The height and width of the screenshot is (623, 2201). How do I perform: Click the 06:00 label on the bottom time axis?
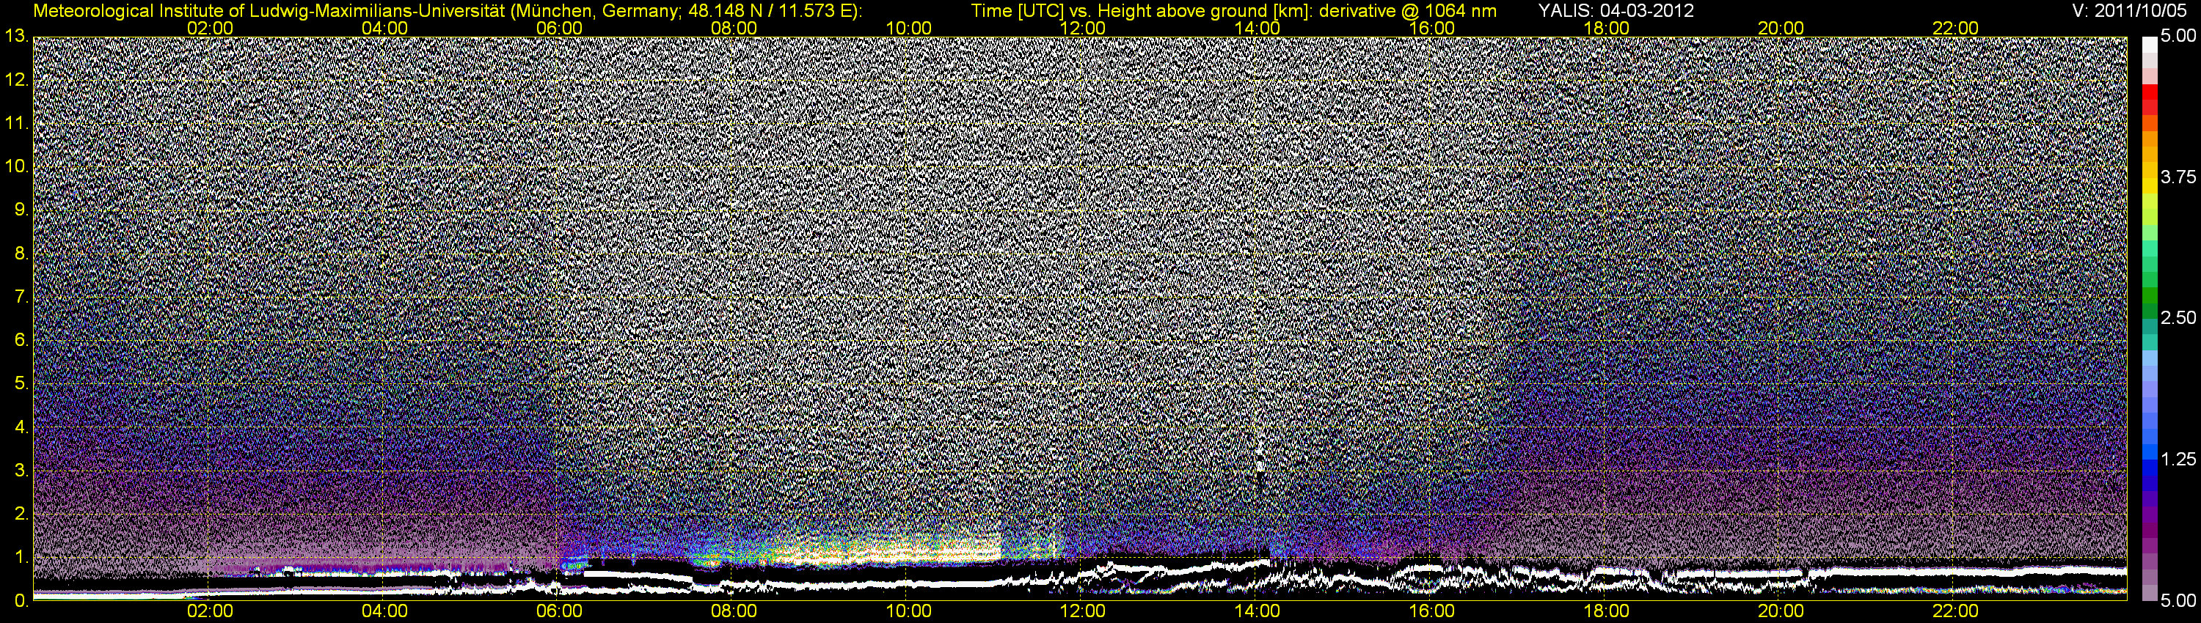click(x=559, y=612)
